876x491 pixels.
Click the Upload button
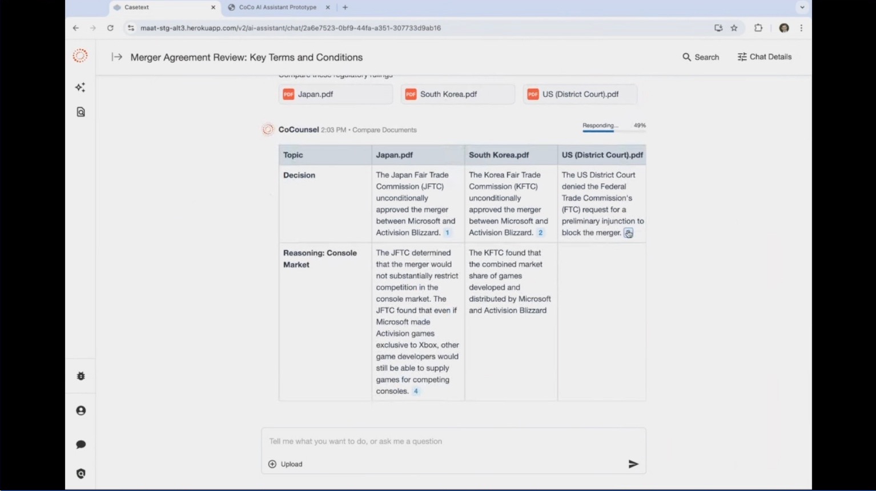[286, 464]
